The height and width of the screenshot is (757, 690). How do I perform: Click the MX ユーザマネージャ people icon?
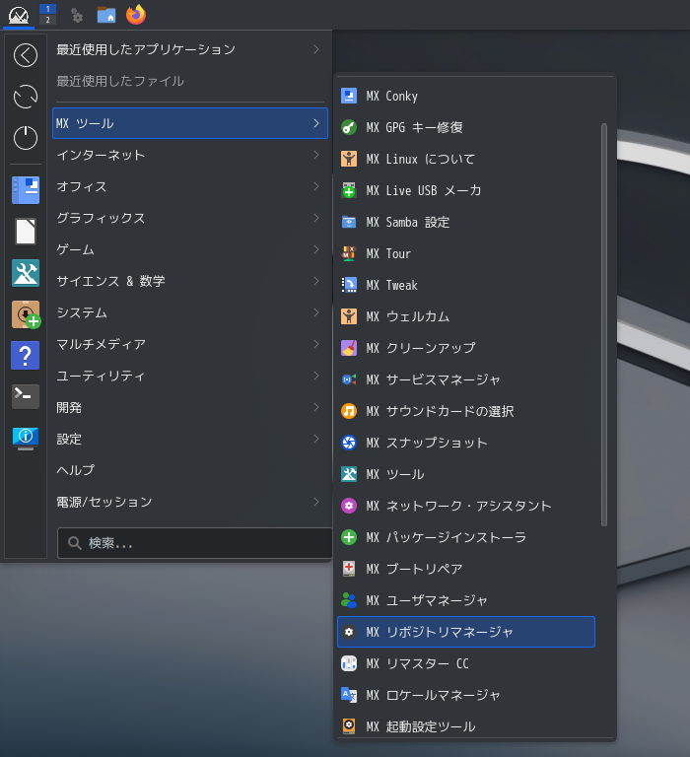349,600
